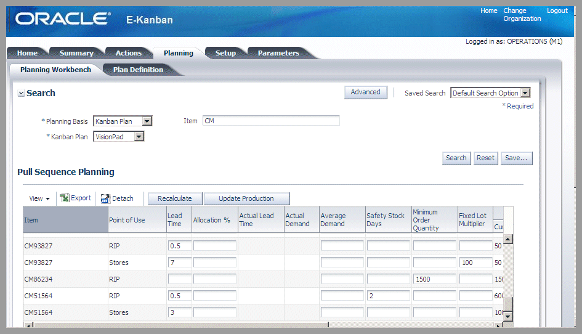Click horizontal scrollbar left arrow
582x334 pixels.
pos(28,325)
